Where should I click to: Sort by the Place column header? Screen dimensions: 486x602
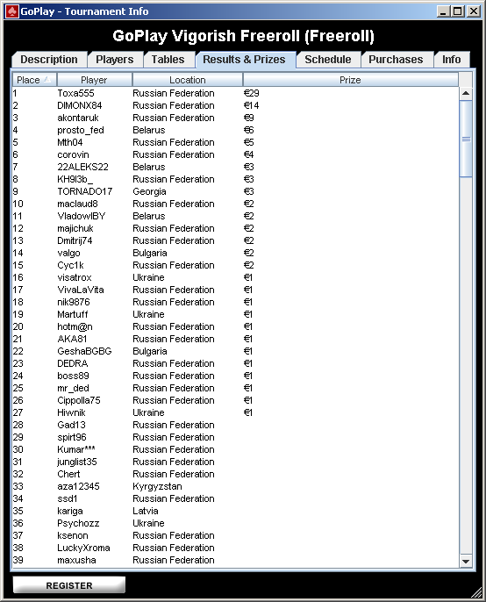click(x=34, y=80)
